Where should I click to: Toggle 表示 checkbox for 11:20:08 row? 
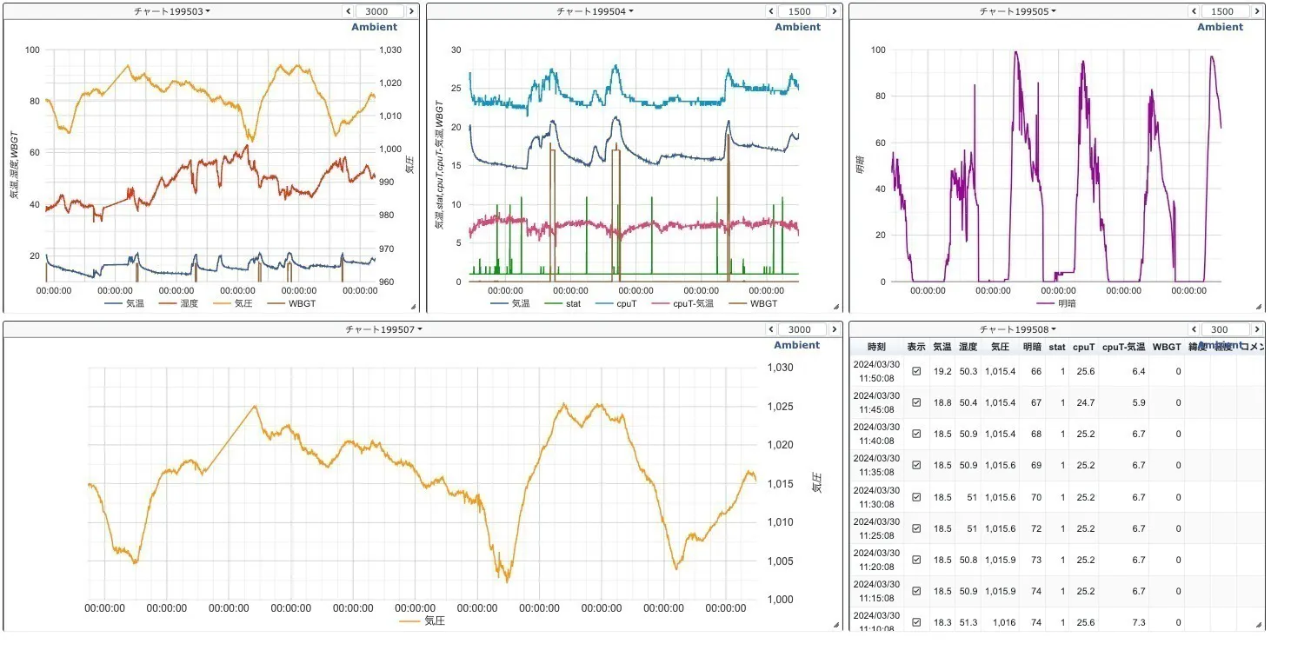(x=916, y=560)
